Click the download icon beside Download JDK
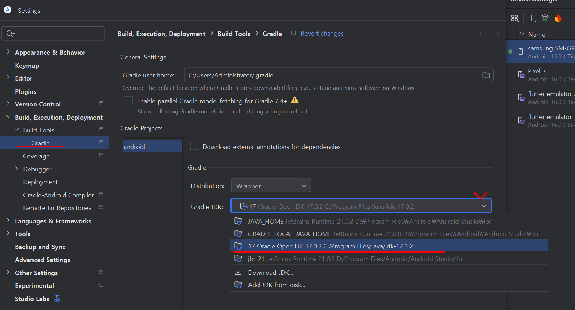The image size is (575, 310). pyautogui.click(x=238, y=272)
